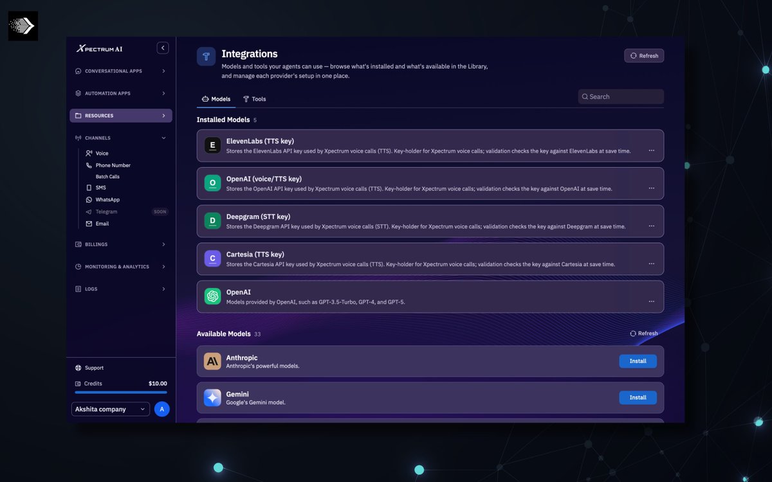Click the ElevenLabs E logo
Screen dimensions: 772x482
coord(212,146)
